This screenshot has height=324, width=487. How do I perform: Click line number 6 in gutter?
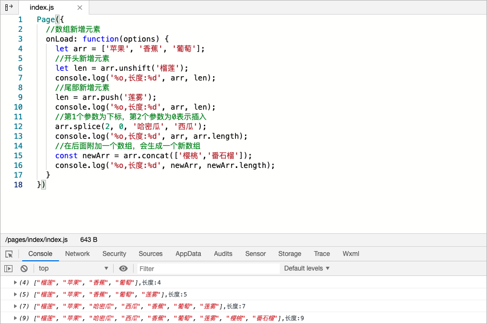click(20, 68)
